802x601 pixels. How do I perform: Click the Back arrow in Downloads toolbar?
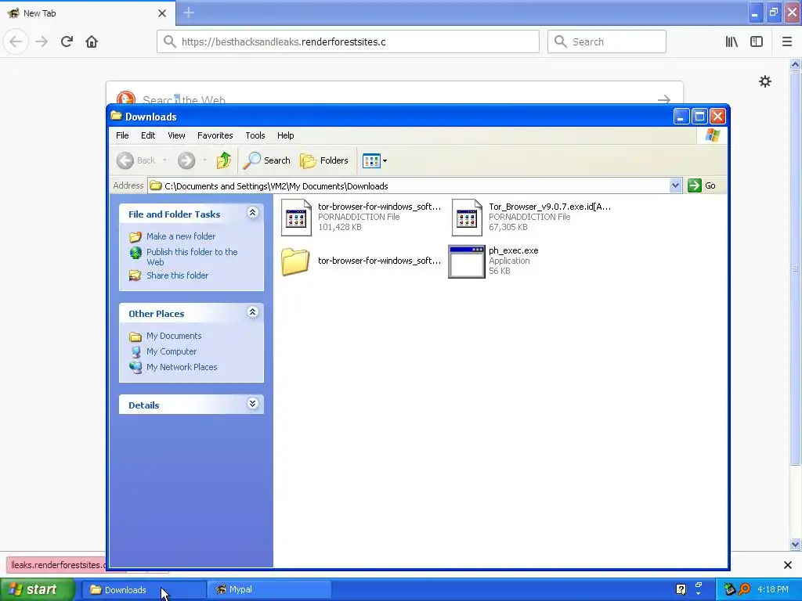click(x=125, y=160)
